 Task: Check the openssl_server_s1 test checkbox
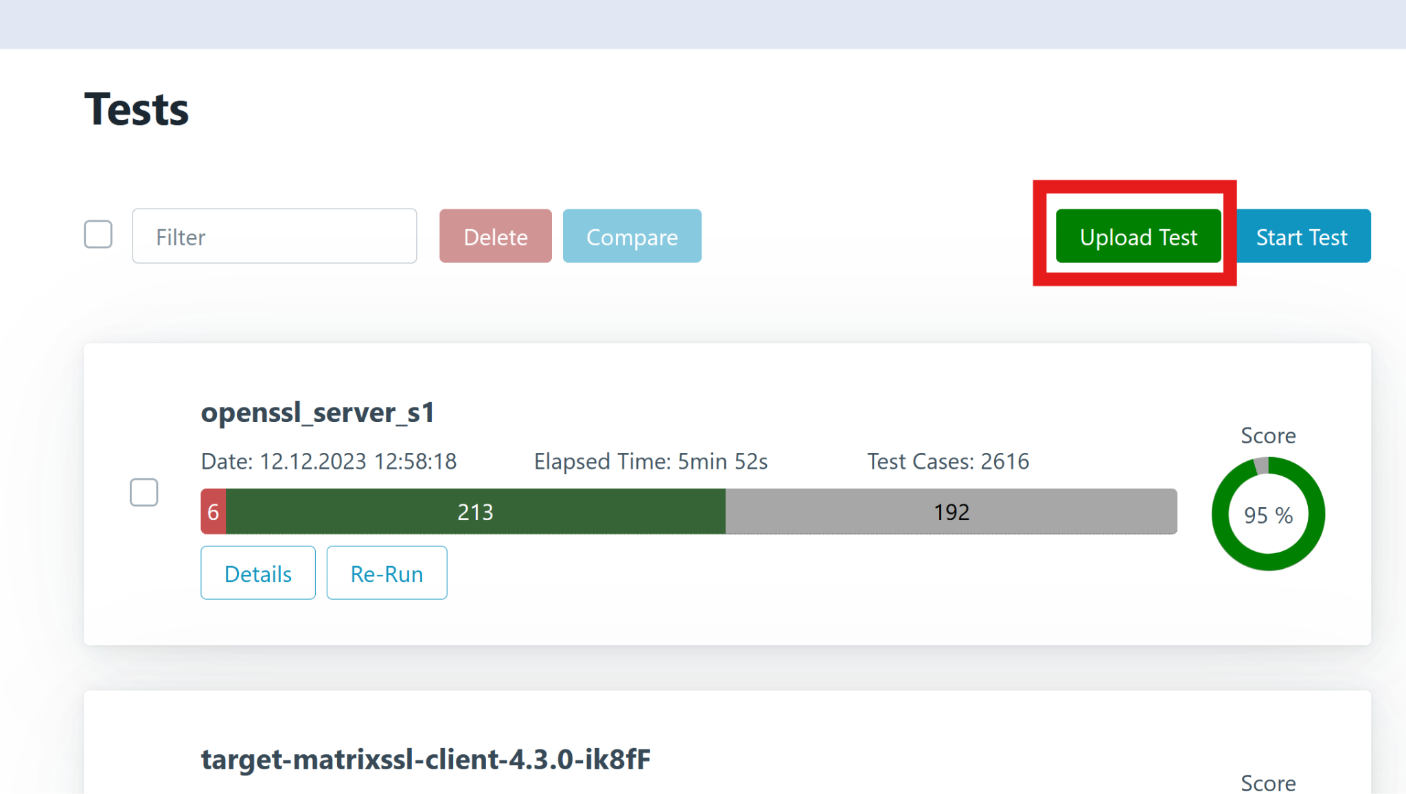tap(144, 493)
